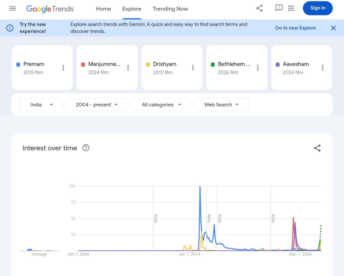Click the Google Trends logo
344x276 pixels.
(x=50, y=9)
